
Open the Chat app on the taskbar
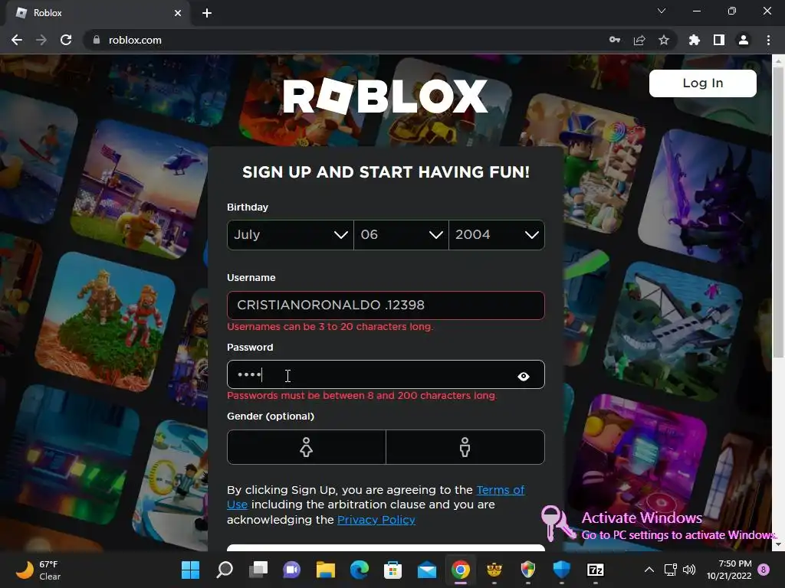click(x=292, y=570)
